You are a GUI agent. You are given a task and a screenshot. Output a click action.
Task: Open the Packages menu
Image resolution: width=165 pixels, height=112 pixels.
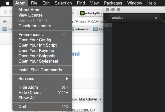(x=113, y=3)
